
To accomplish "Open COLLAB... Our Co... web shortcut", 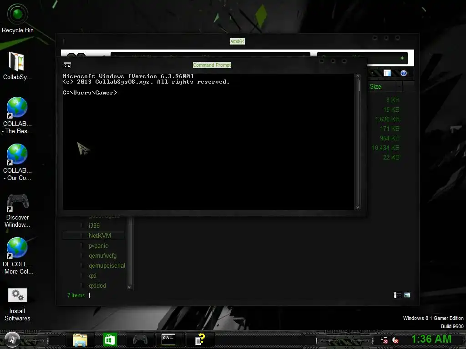I will click(17, 162).
